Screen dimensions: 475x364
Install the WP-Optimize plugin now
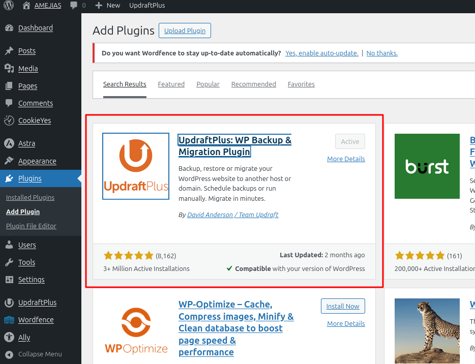343,307
